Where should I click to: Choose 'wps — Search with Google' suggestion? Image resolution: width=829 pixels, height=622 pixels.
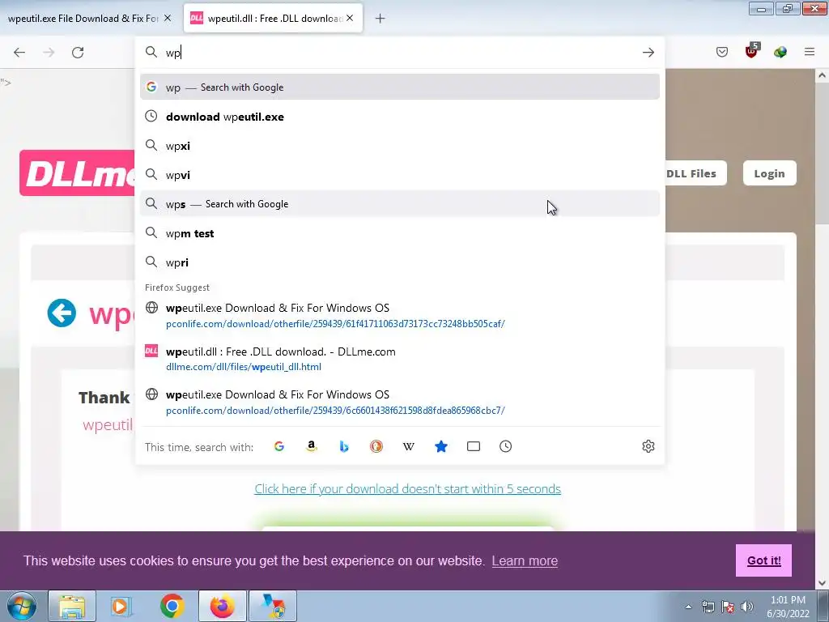[400, 203]
